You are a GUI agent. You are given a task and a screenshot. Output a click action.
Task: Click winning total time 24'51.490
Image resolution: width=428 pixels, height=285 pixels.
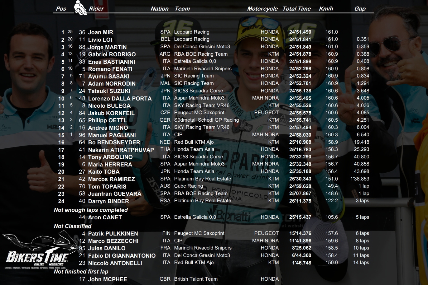(300, 32)
